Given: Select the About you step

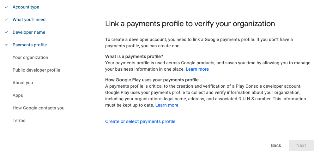Looking at the screenshot, I should point(23,83).
